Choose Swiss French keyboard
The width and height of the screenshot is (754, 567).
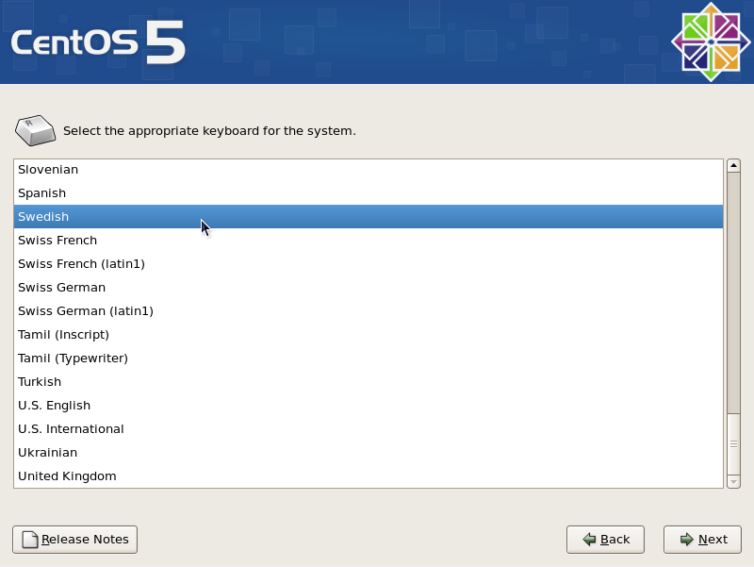coord(369,241)
